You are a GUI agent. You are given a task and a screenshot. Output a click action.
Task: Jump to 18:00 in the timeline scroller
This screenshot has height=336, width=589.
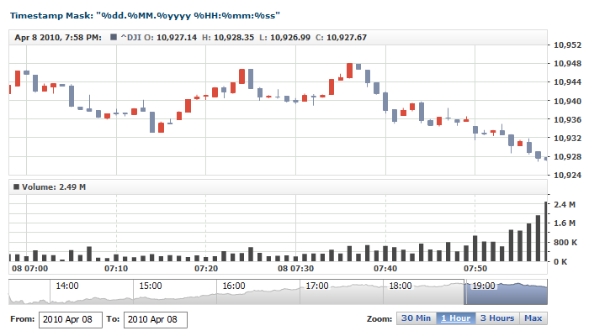[399, 286]
